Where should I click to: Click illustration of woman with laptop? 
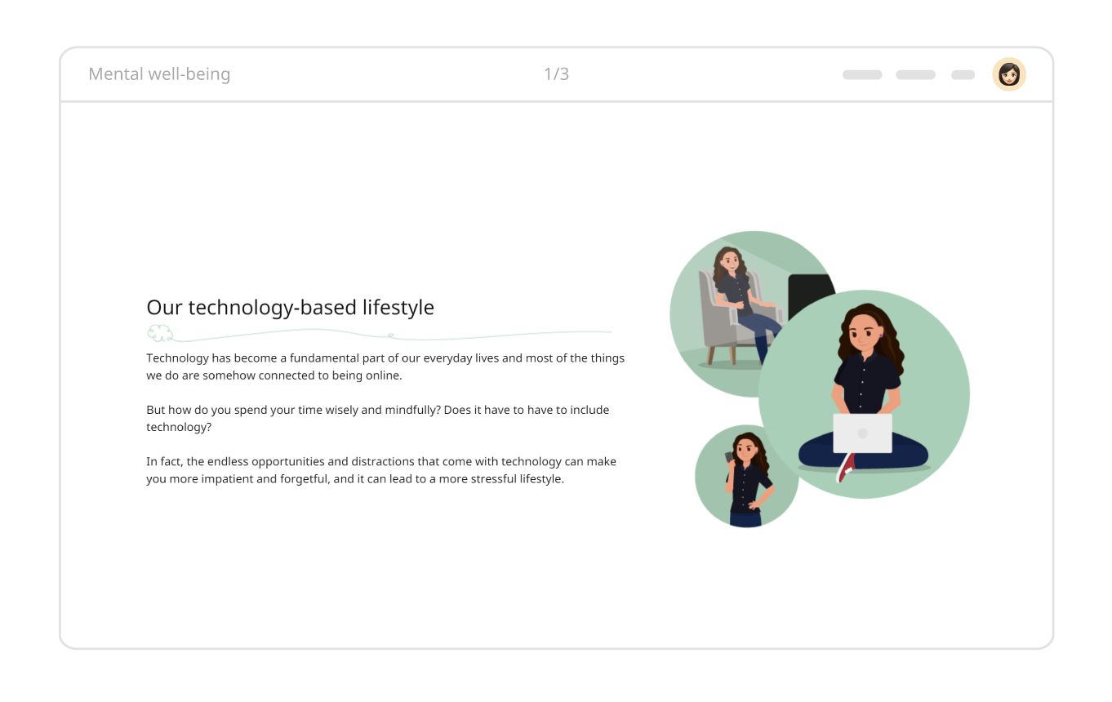[x=864, y=394]
